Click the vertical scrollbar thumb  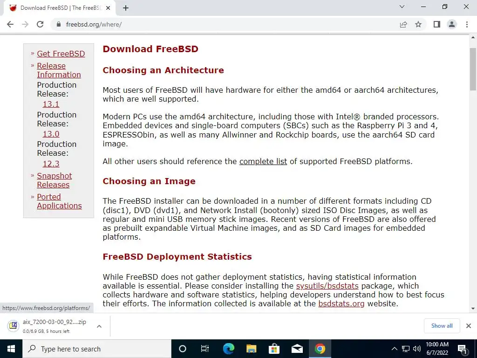point(473,69)
